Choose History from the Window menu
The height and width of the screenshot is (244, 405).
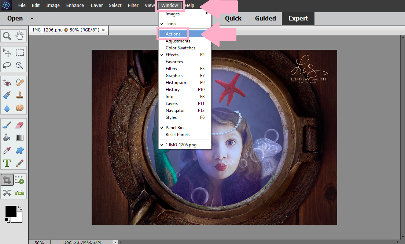tap(185, 90)
